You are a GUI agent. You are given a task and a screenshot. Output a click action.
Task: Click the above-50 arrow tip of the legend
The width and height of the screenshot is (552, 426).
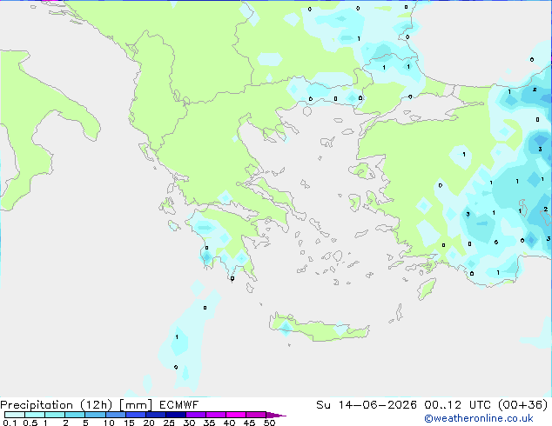point(276,416)
